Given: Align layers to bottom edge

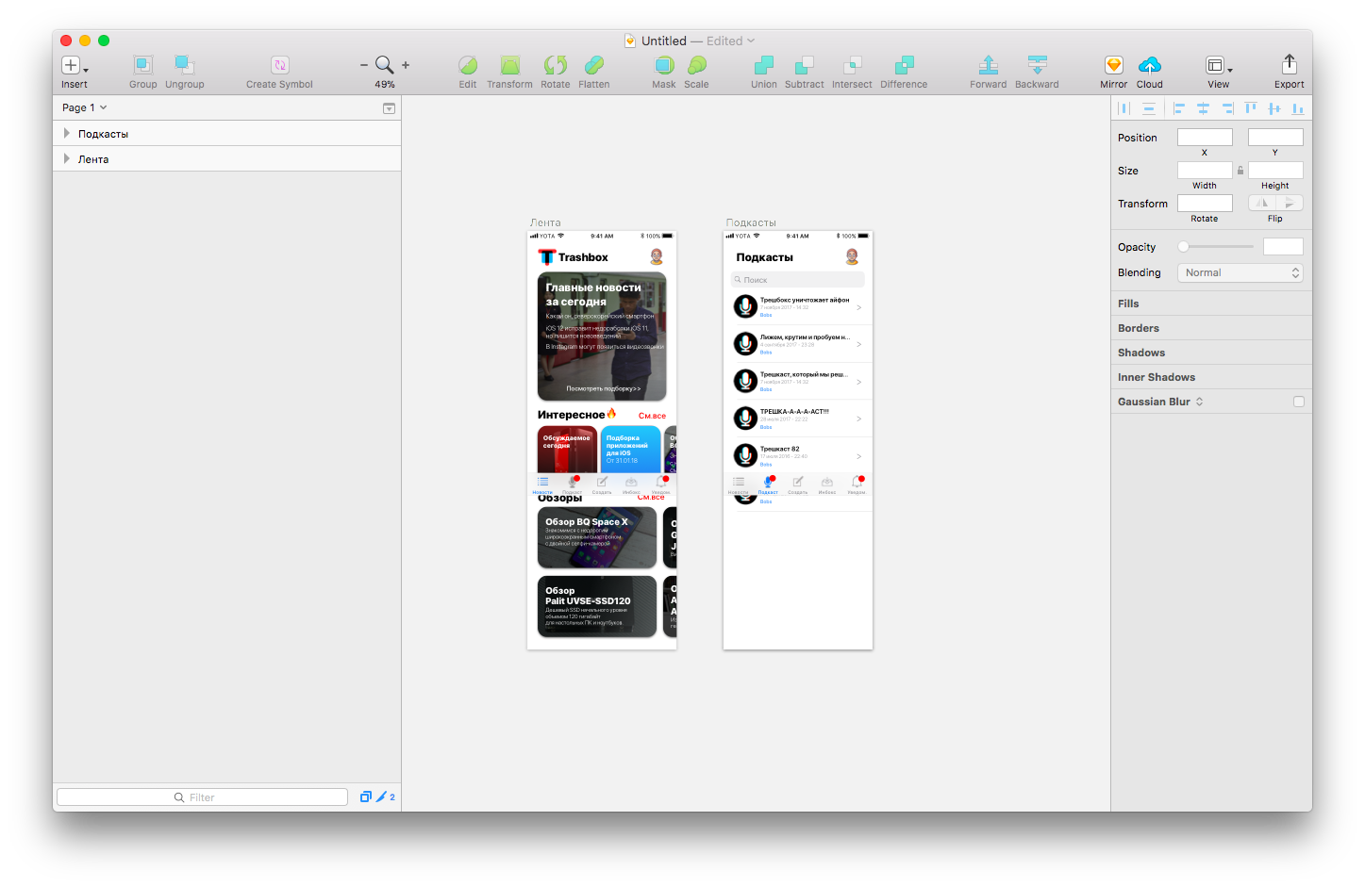Looking at the screenshot, I should [x=1298, y=108].
